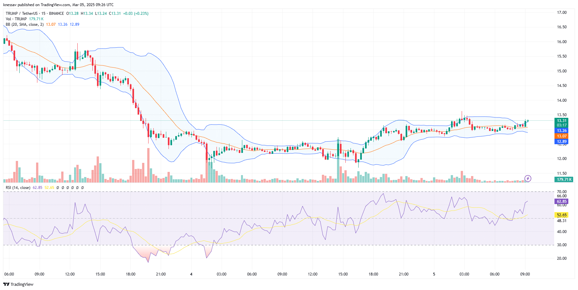Click the open value O13.28
The image size is (578, 290).
pos(72,14)
